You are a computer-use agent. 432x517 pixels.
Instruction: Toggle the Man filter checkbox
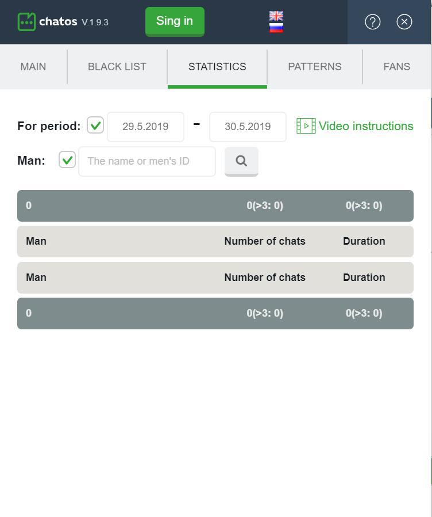pyautogui.click(x=67, y=160)
